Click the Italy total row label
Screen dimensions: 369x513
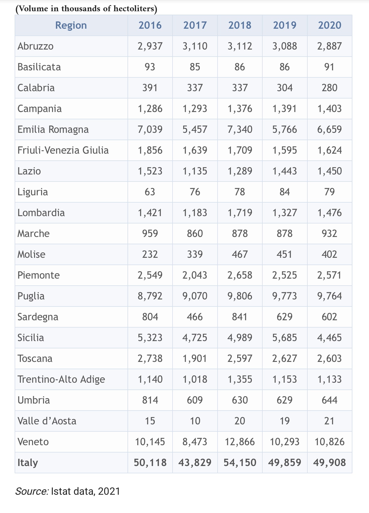click(28, 463)
